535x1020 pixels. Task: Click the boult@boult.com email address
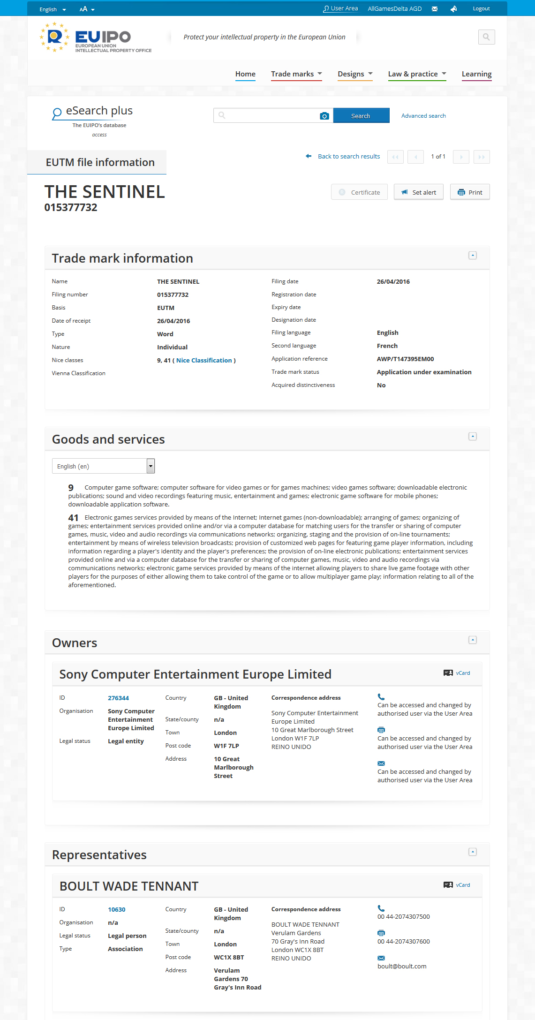pos(402,967)
